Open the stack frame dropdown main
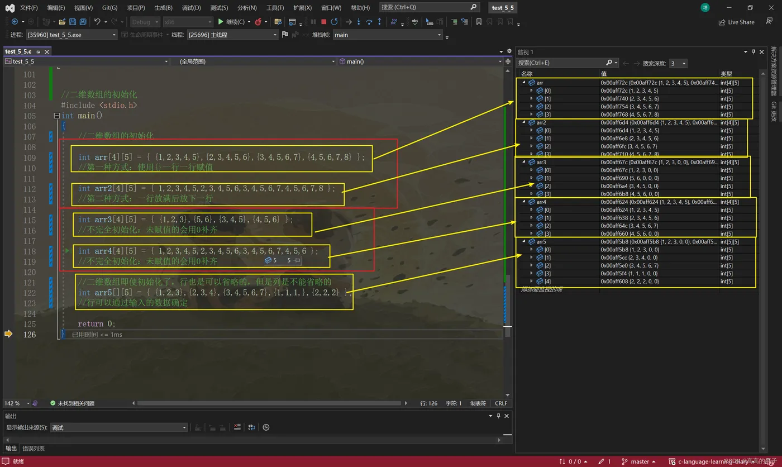The width and height of the screenshot is (782, 467). [388, 35]
